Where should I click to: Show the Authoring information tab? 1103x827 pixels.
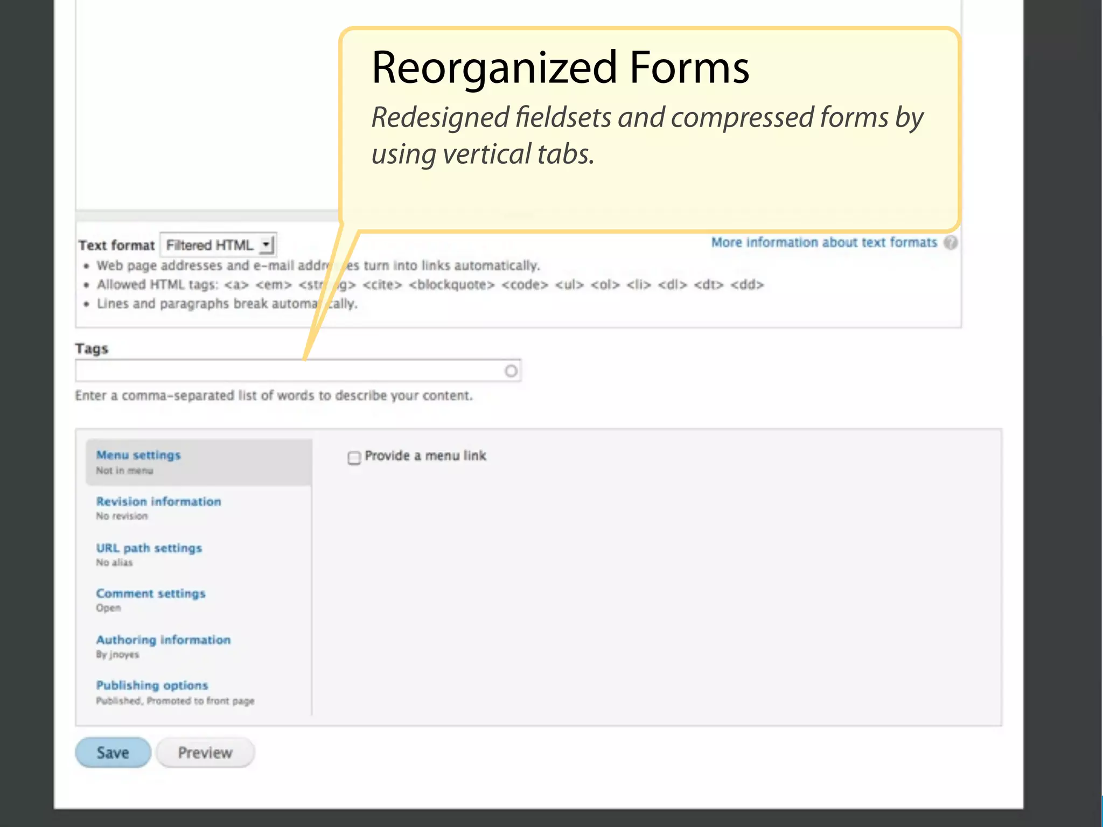[x=163, y=640]
